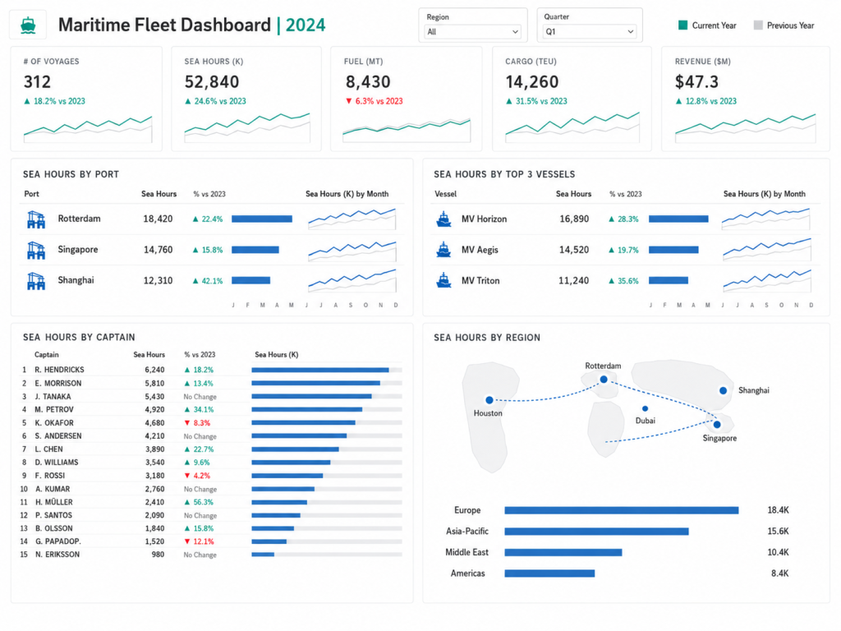
Task: Click the ship logo icon beside dashboard title
Action: coord(28,25)
